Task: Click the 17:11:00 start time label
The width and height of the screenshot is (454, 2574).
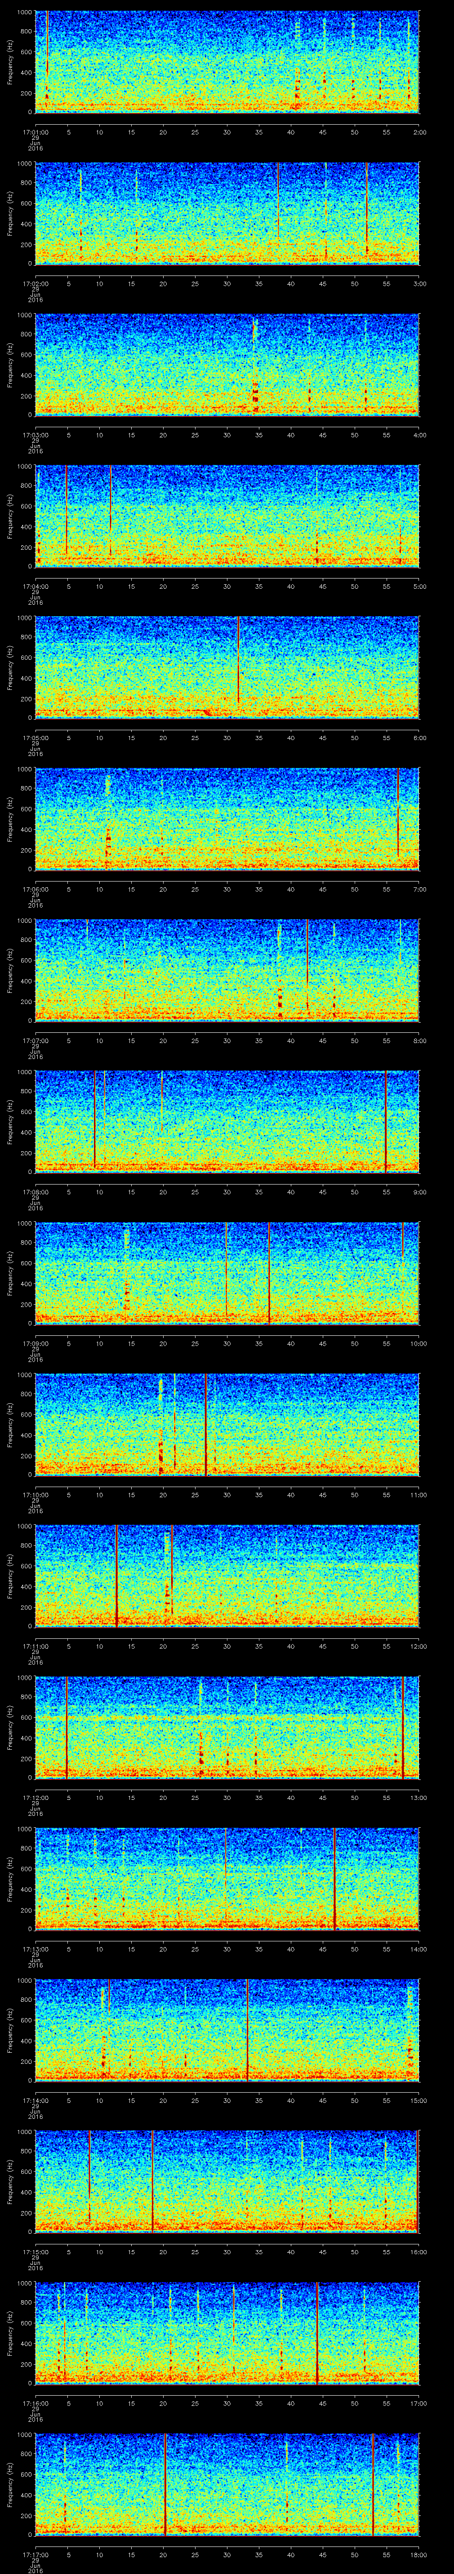Action: pyautogui.click(x=35, y=1646)
